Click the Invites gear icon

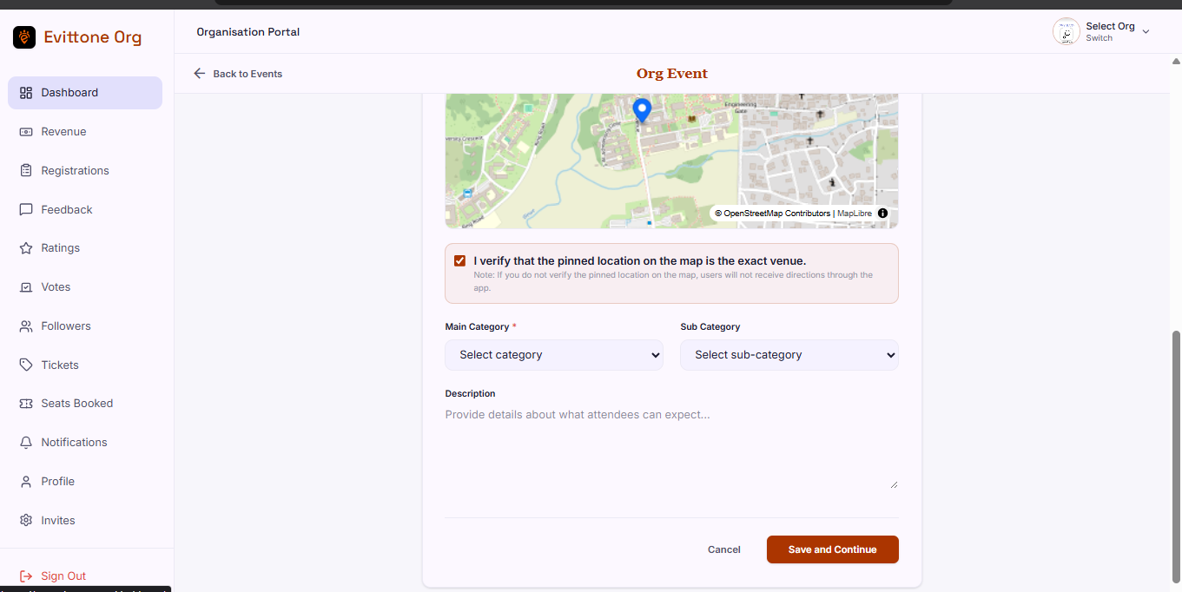coord(26,521)
